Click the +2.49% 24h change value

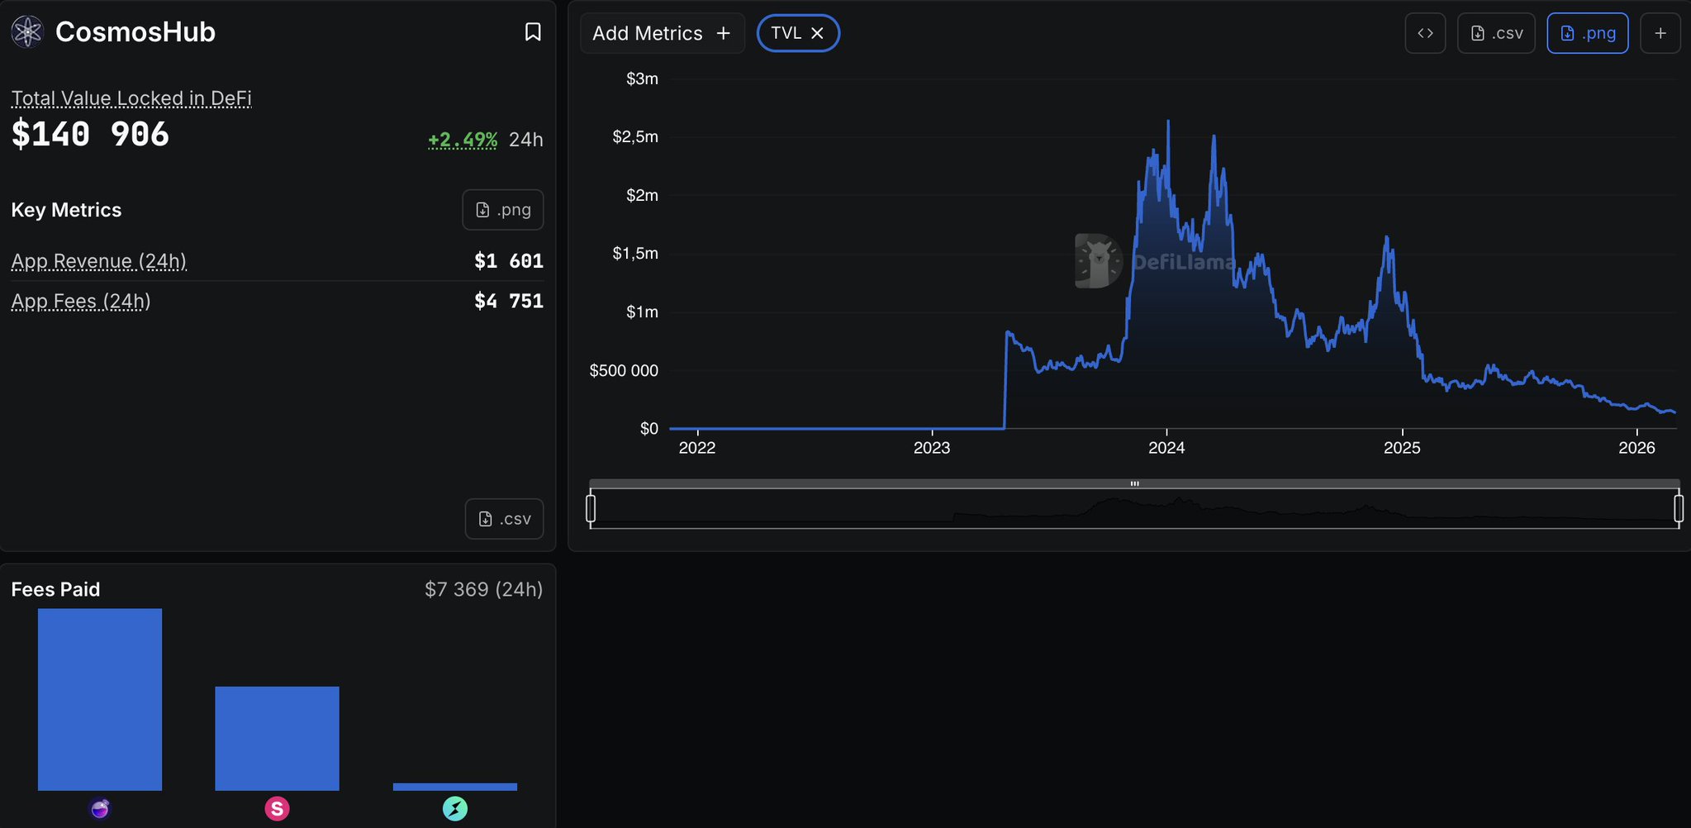(x=463, y=140)
